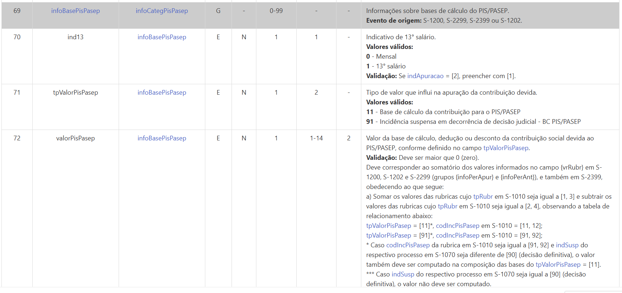Open codIncPisPasep link after '* Caso'

tap(408, 245)
